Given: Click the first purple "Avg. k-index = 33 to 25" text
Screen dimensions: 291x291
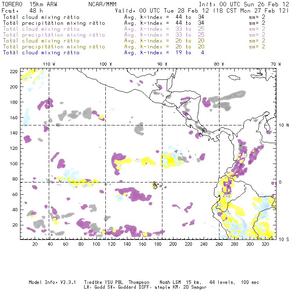Looking at the screenshot, I should tap(164, 29).
